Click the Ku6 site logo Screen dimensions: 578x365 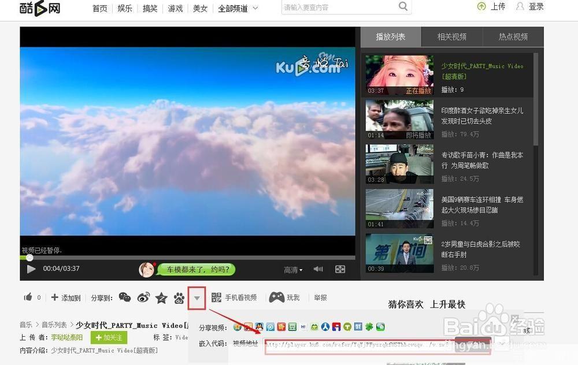click(x=40, y=8)
